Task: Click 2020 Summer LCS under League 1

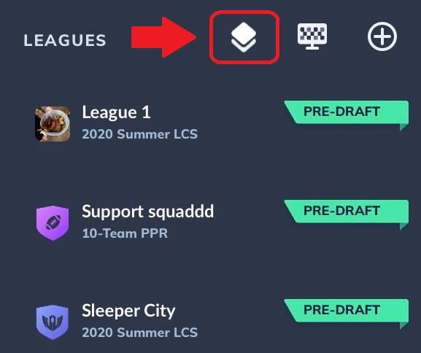Action: pyautogui.click(x=140, y=134)
